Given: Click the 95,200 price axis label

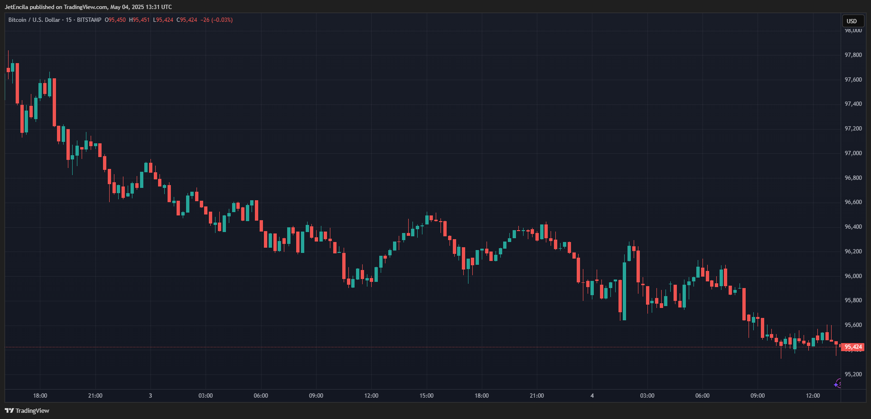Looking at the screenshot, I should [853, 374].
